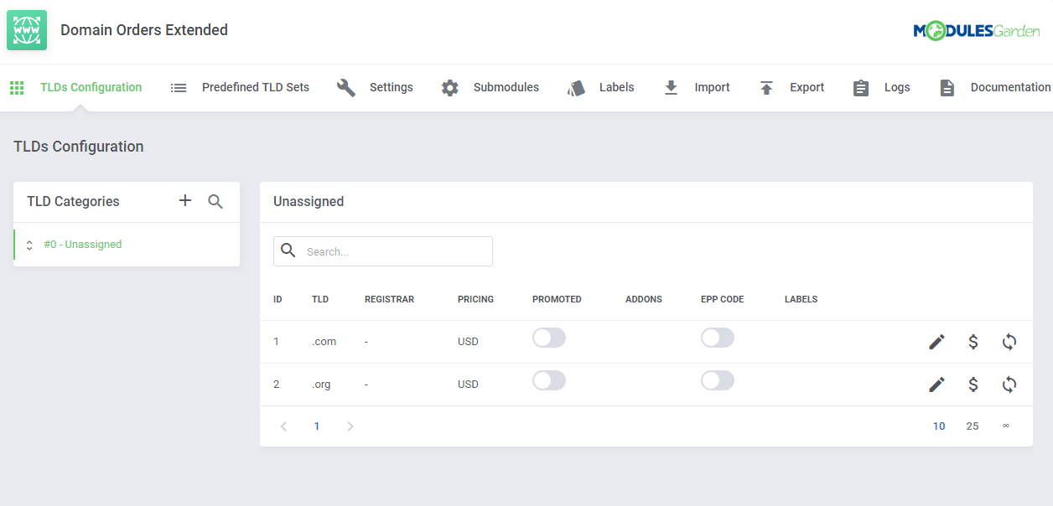Search TLD categories with magnifier icon
This screenshot has height=506, width=1053.
(x=215, y=201)
